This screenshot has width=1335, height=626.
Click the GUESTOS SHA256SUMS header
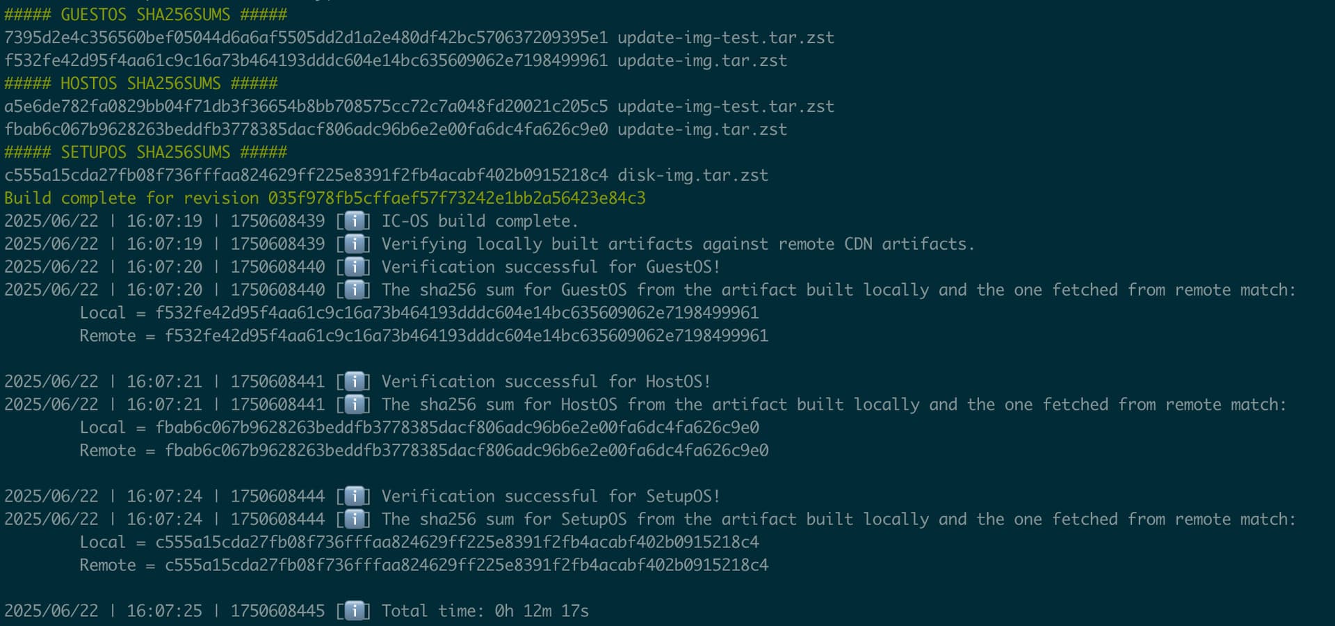click(145, 15)
